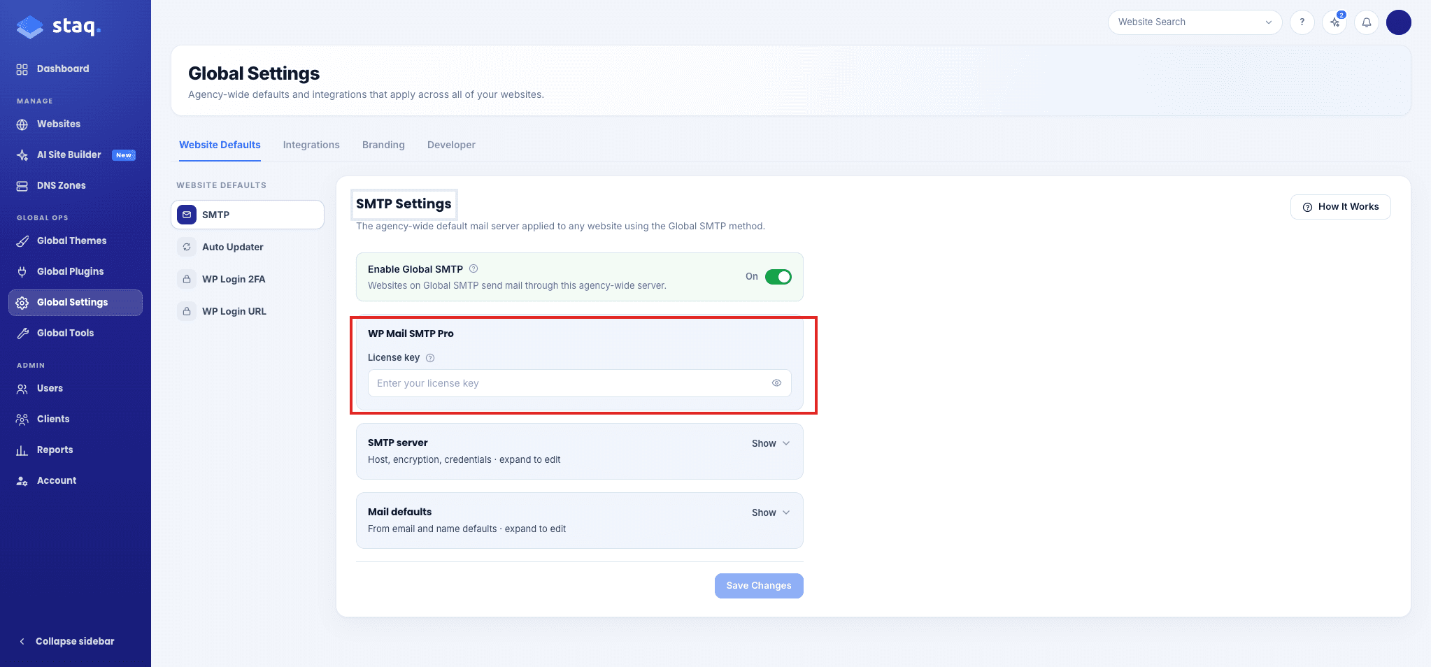Image resolution: width=1431 pixels, height=667 pixels.
Task: Open Account page
Action: click(76, 480)
